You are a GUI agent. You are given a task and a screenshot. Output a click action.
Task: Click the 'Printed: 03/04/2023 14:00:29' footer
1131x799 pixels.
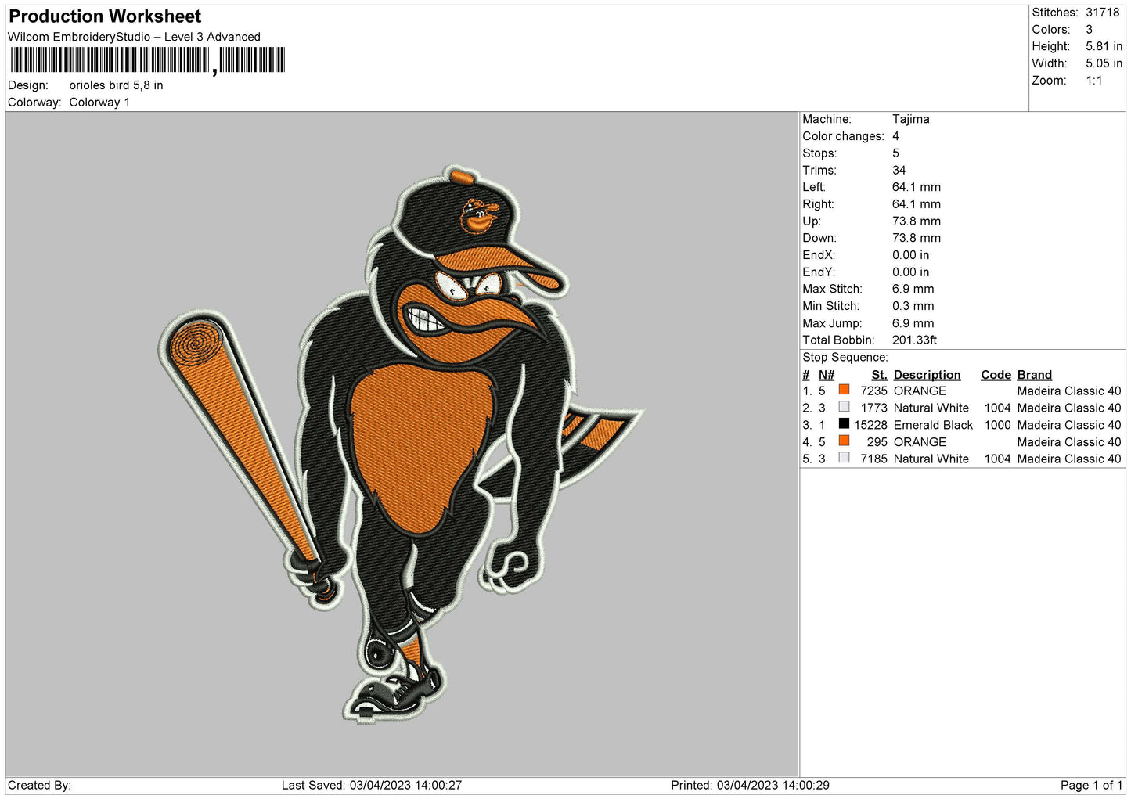pyautogui.click(x=750, y=786)
